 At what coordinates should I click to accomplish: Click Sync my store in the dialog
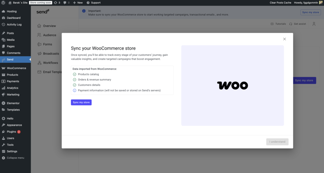(x=81, y=102)
